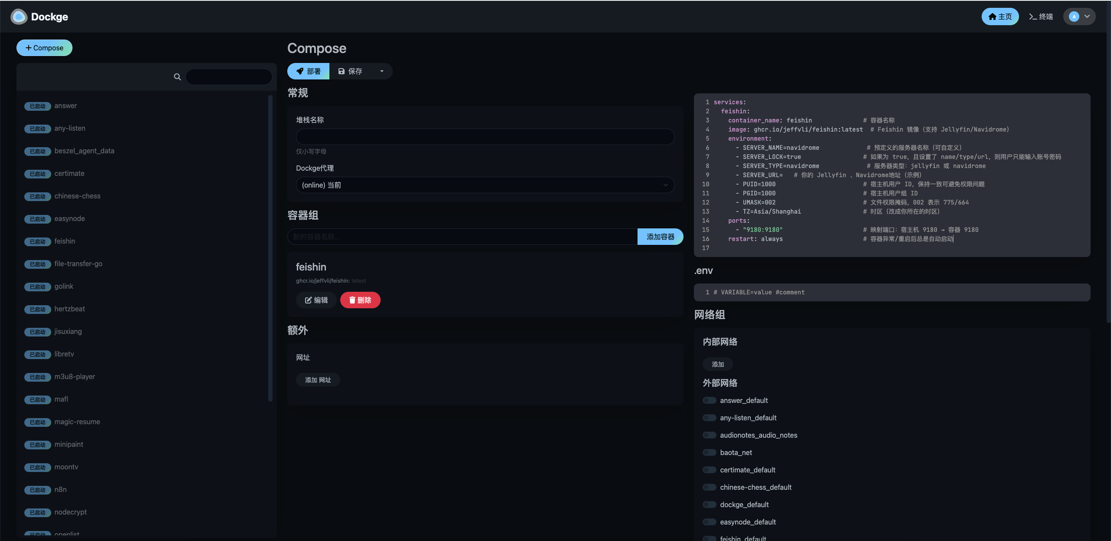Click the add URL button
The width and height of the screenshot is (1111, 541).
pos(318,380)
